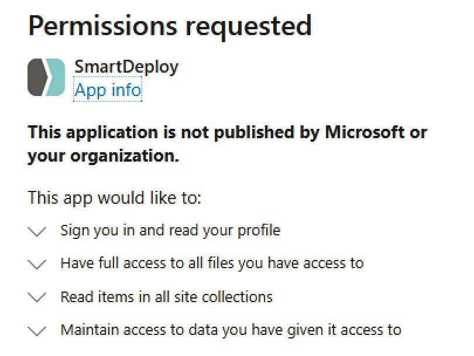Select 'Maintain access to data' permission text

click(231, 330)
